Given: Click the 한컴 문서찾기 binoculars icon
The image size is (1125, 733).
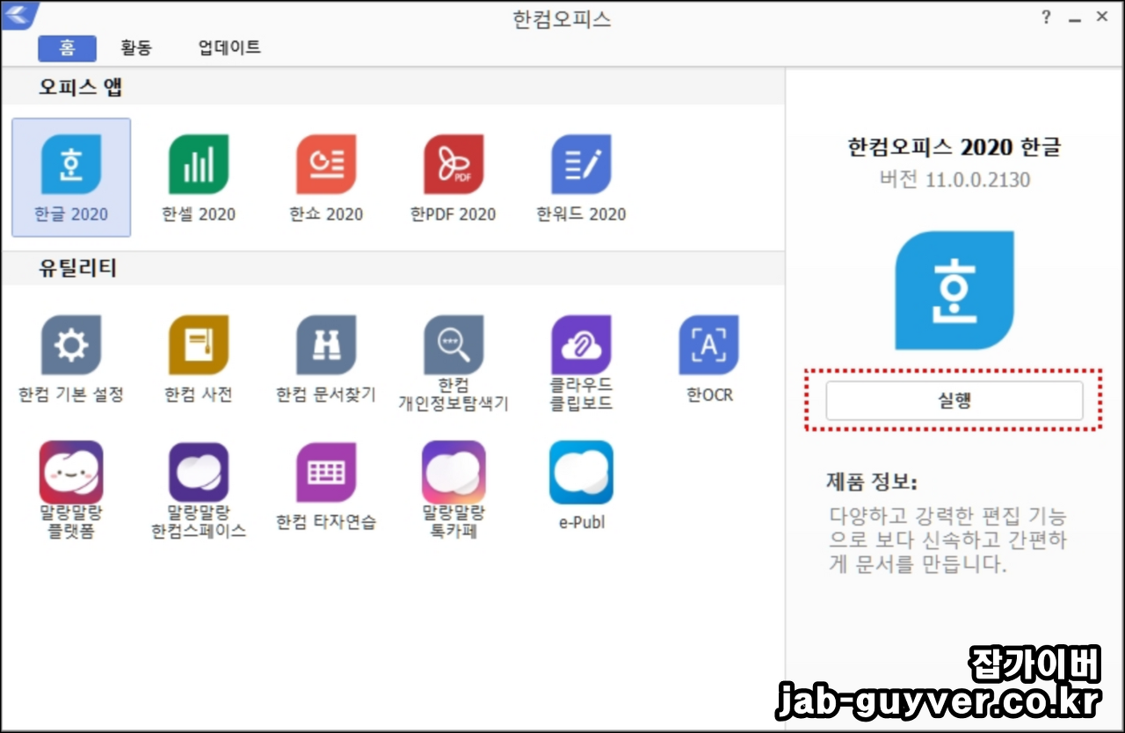Looking at the screenshot, I should (326, 345).
